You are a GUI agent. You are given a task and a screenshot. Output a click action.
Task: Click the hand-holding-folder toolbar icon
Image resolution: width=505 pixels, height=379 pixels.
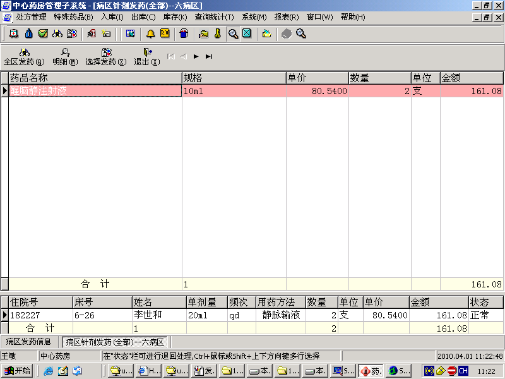click(x=203, y=33)
